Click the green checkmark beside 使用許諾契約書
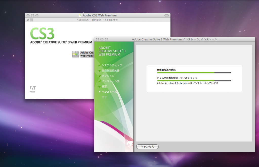Screen dimensions: 259x167 click(100, 71)
